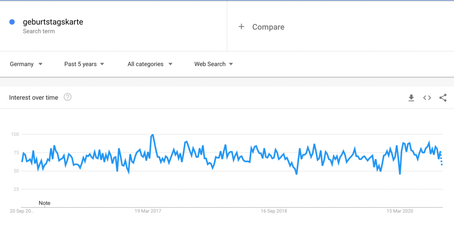Click the 16 Sep 2018 axis label

[274, 211]
